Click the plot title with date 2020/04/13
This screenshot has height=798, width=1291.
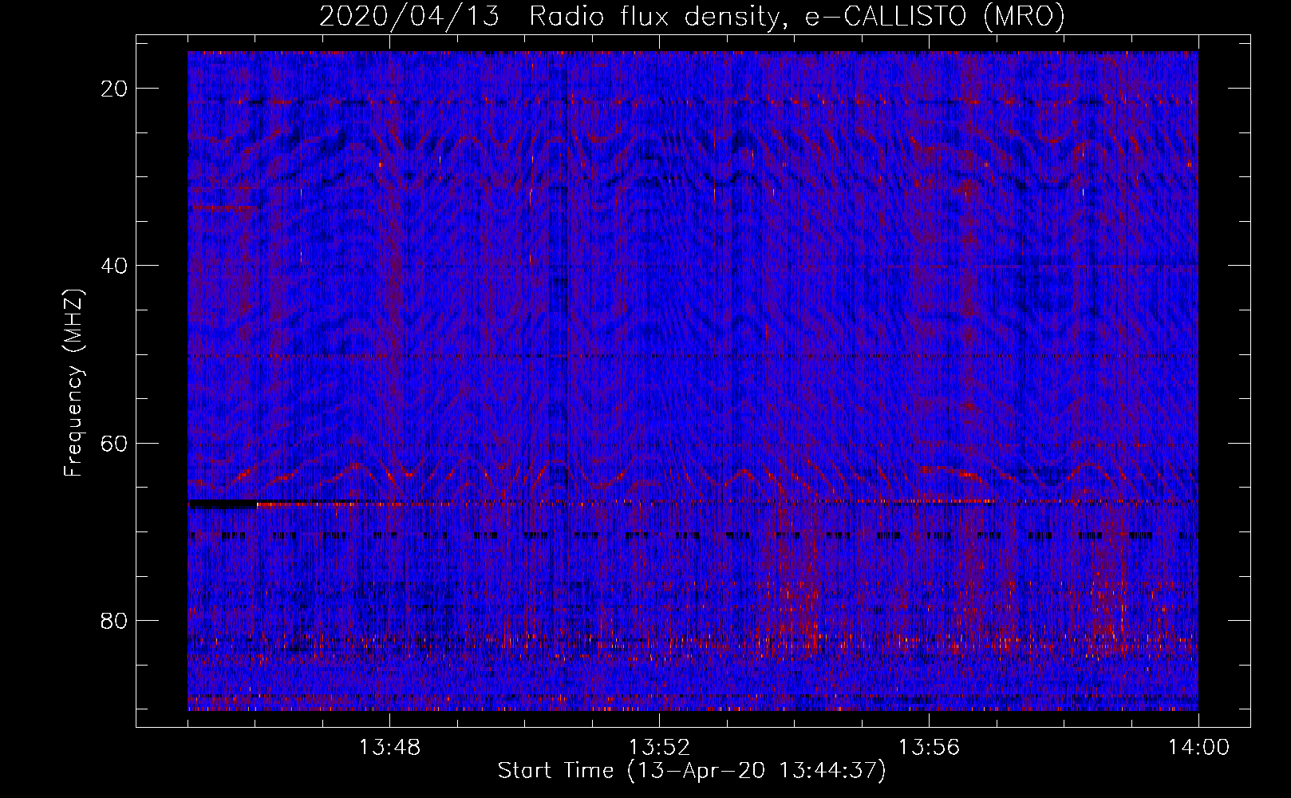point(692,16)
